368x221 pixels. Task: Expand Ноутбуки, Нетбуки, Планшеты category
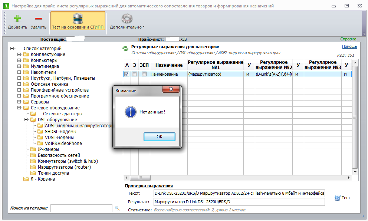(19, 78)
